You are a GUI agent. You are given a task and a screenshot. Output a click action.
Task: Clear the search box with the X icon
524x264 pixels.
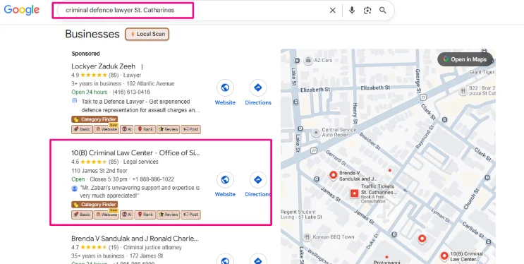pos(332,11)
